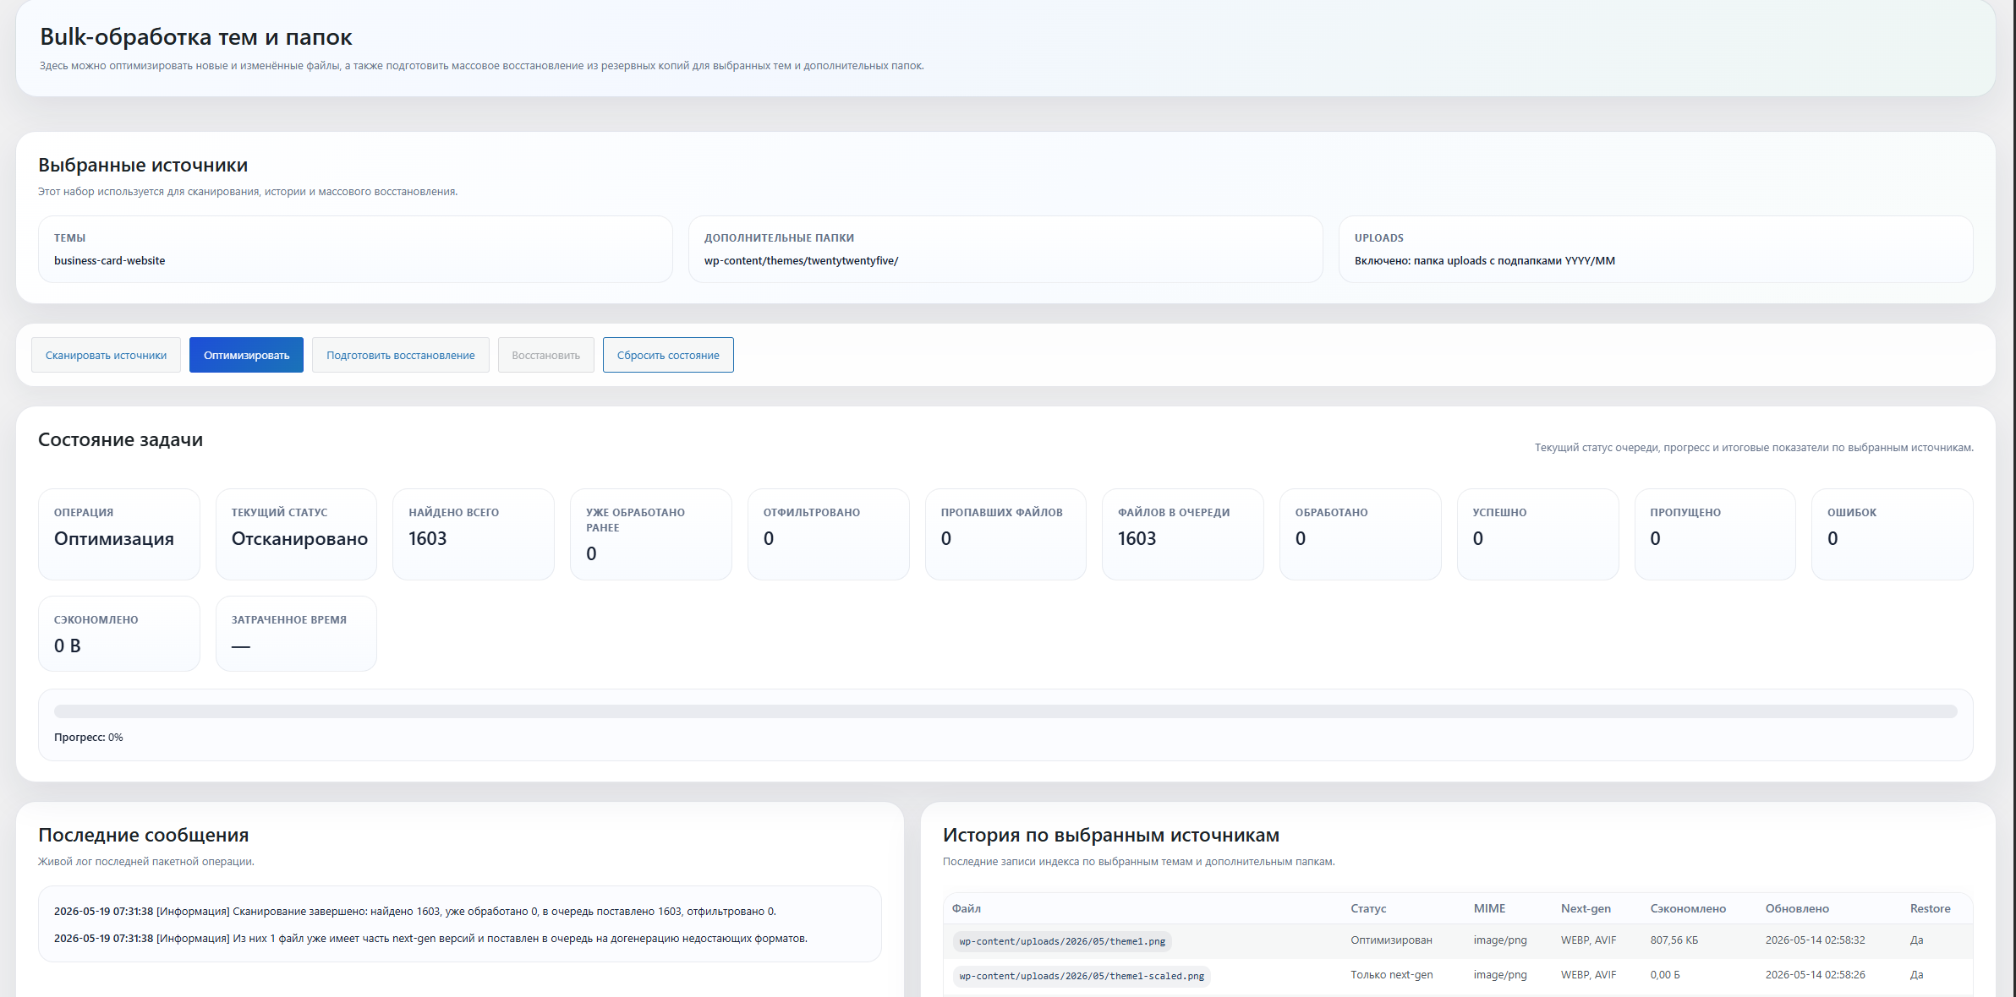
Task: Click the 'Операция' value 'Оптимизация'
Action: pos(114,538)
